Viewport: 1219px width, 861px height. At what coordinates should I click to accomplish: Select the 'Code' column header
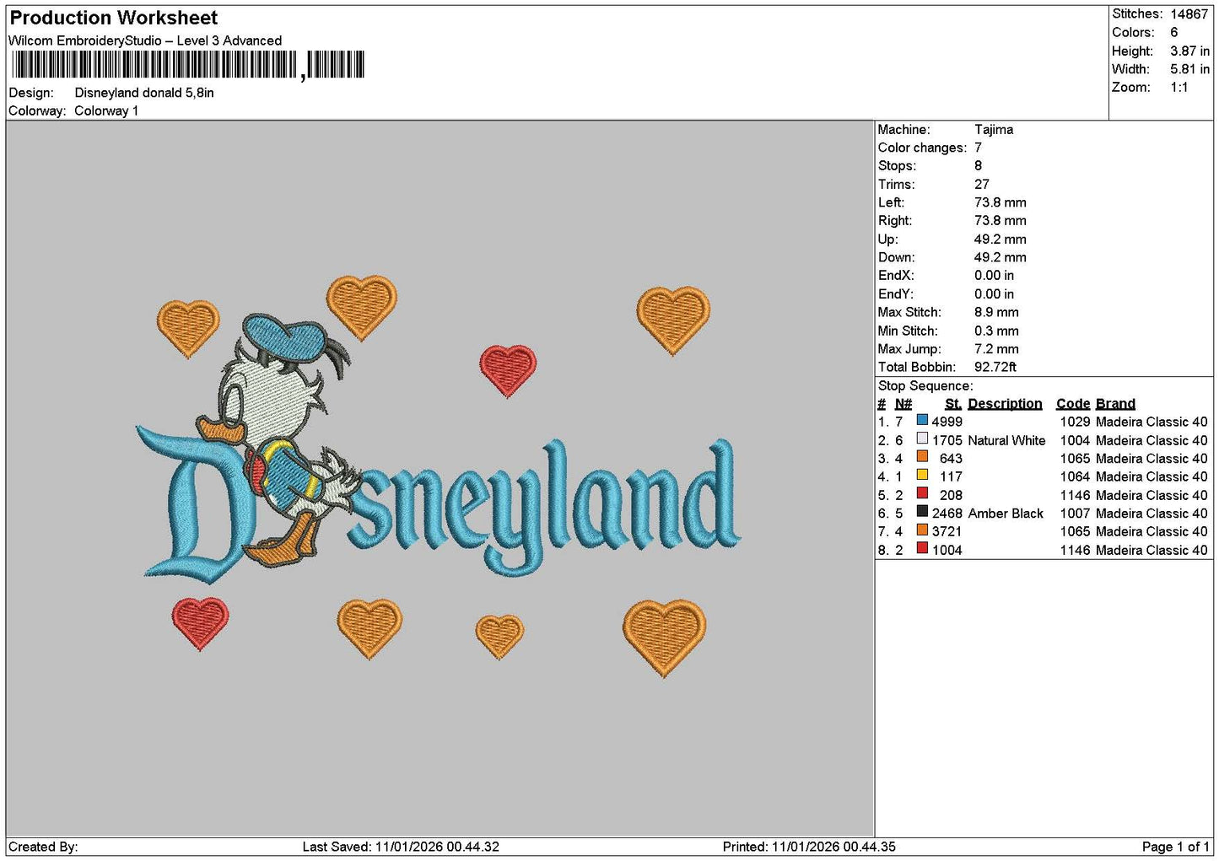click(x=1073, y=404)
